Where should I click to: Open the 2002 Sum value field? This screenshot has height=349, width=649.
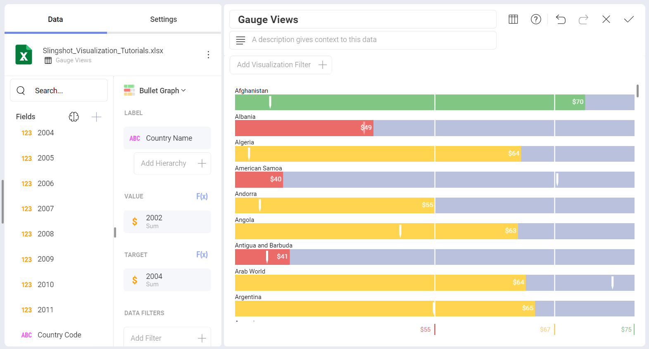167,222
